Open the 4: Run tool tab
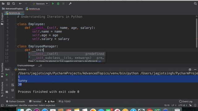This screenshot has width=198, height=111. (x=49, y=101)
